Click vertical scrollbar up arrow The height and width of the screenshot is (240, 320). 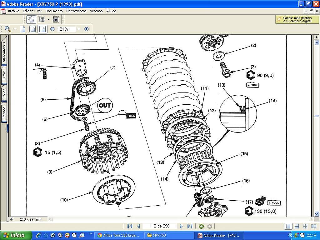click(x=317, y=42)
